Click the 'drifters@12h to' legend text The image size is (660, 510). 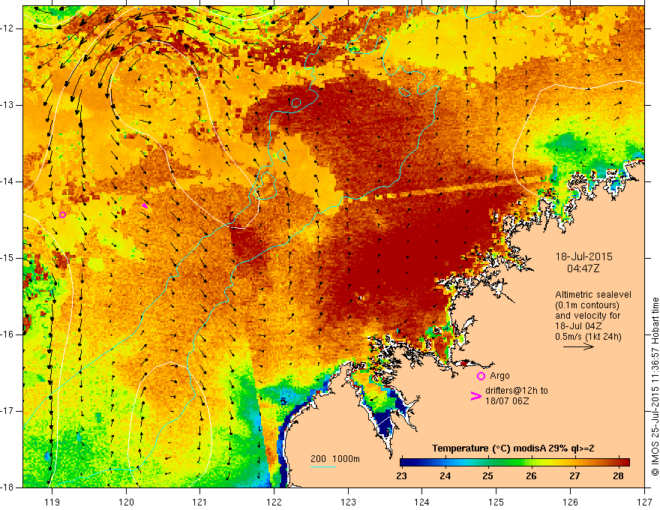tap(517, 391)
